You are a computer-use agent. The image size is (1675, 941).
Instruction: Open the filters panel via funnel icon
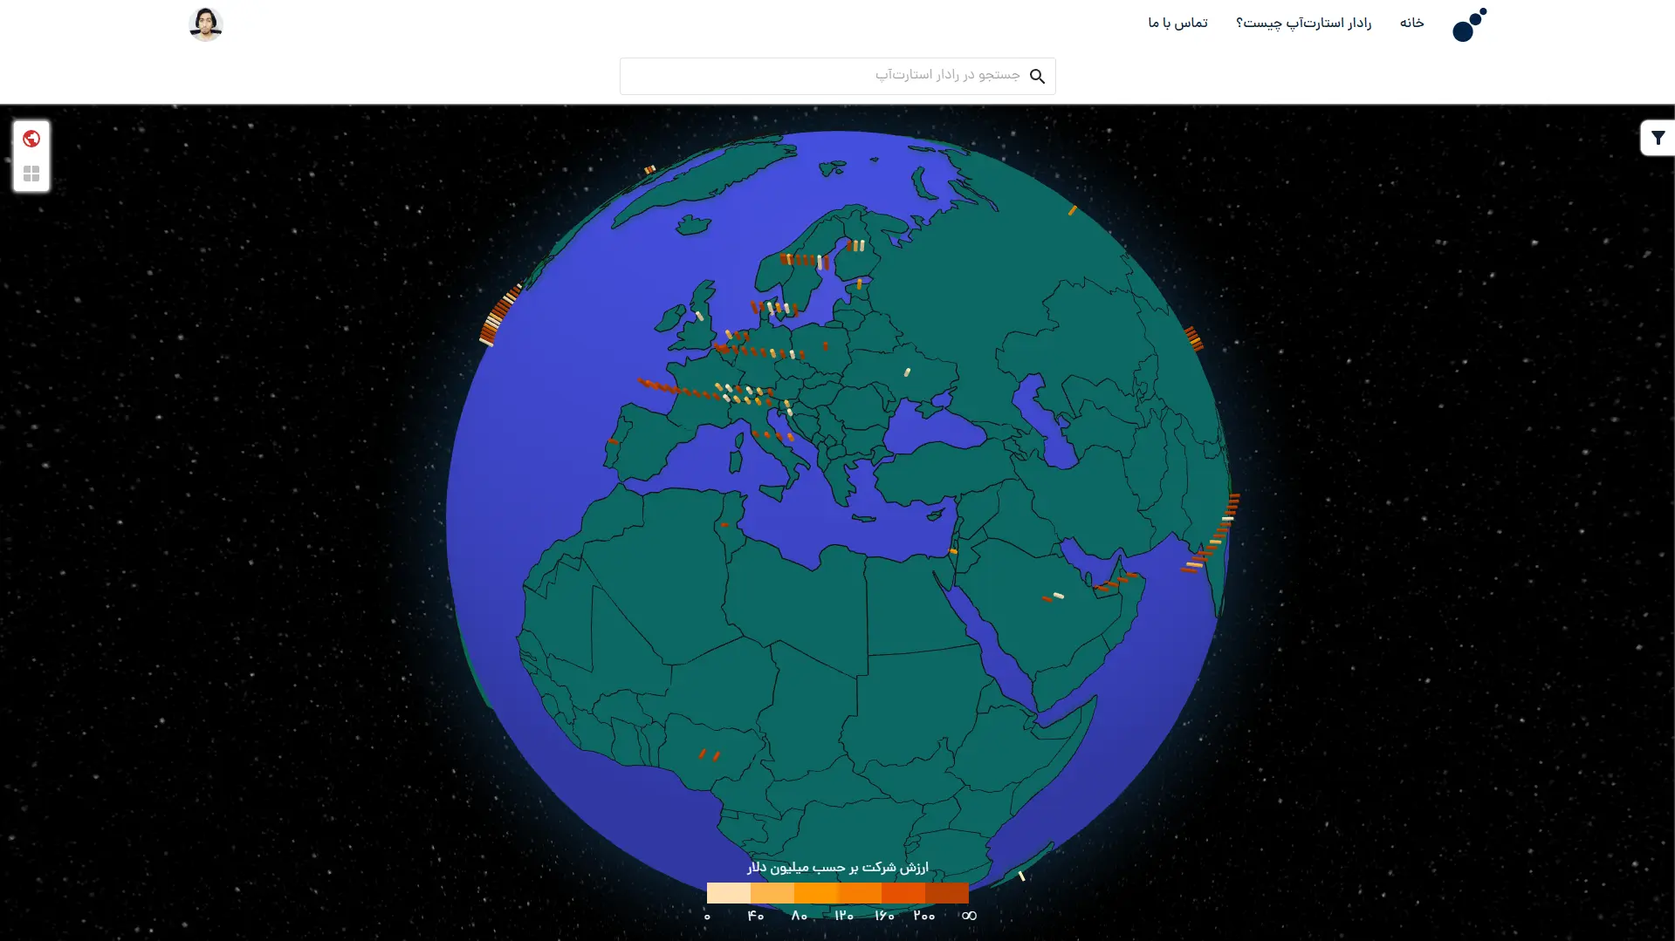click(1658, 138)
